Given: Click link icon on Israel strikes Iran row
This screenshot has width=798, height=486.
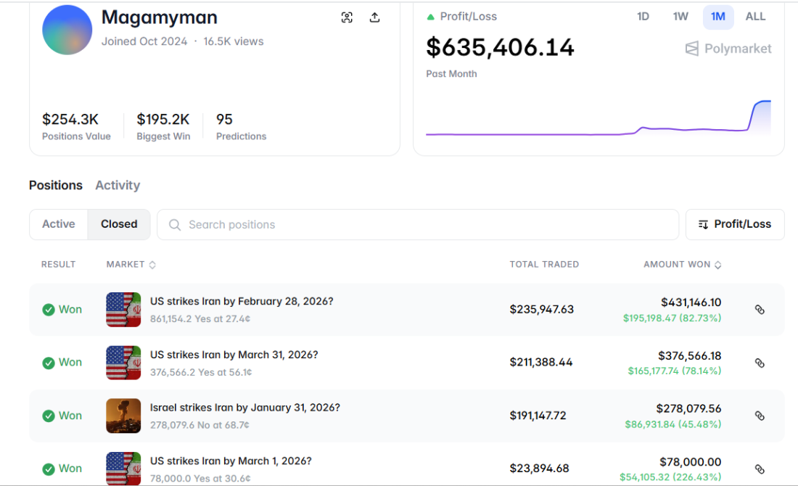Looking at the screenshot, I should point(760,416).
